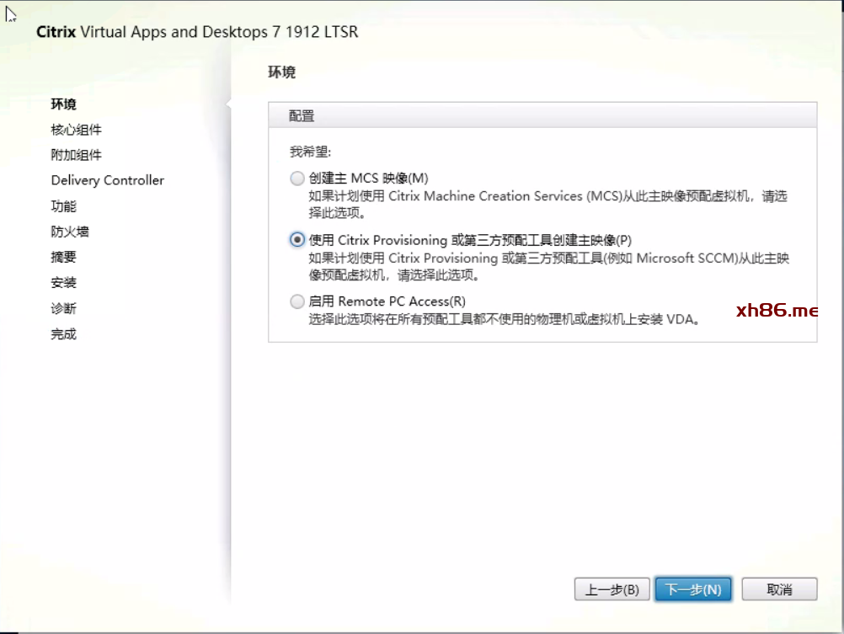Click the Citrix Virtual Apps and Desktops title

(x=197, y=32)
